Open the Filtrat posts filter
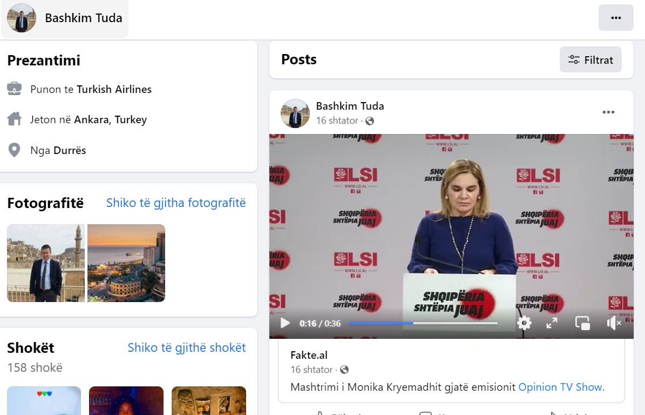Screen dimensions: 645x415 590,59
